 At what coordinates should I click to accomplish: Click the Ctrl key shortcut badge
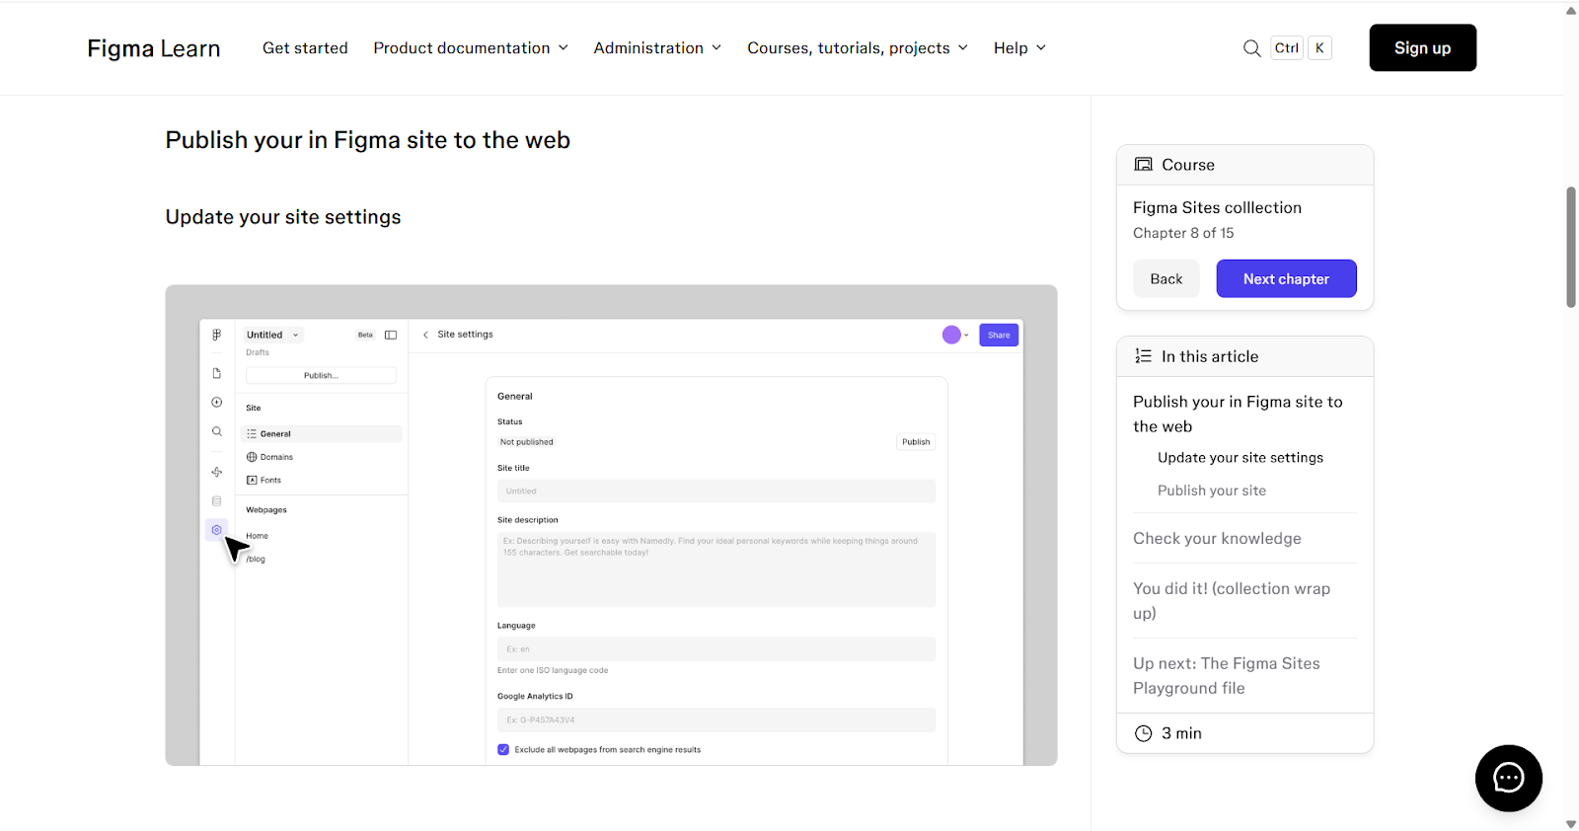coord(1287,48)
